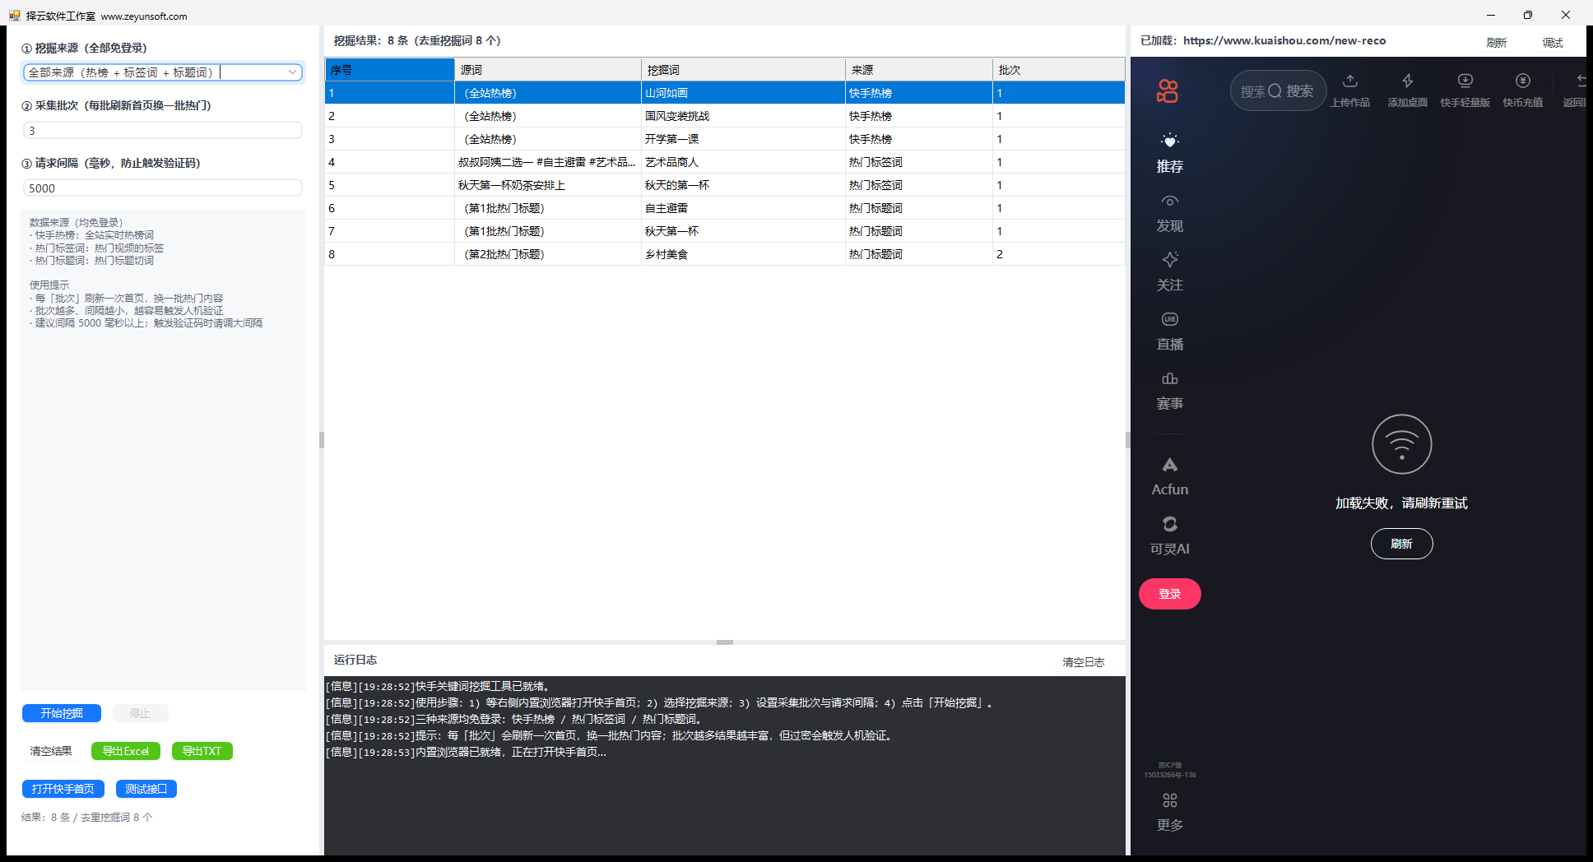Open the 推荐 sidebar item

pyautogui.click(x=1170, y=154)
